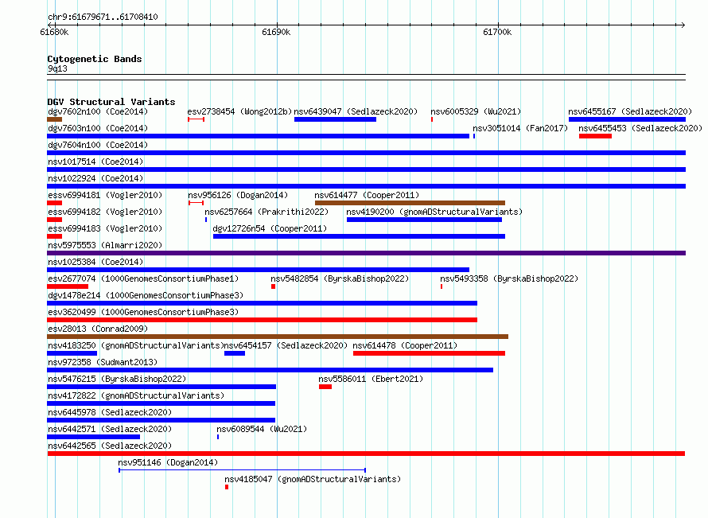Open nsv6455167 (Sedlazeck2020) variant label
This screenshot has width=708, height=518.
630,111
